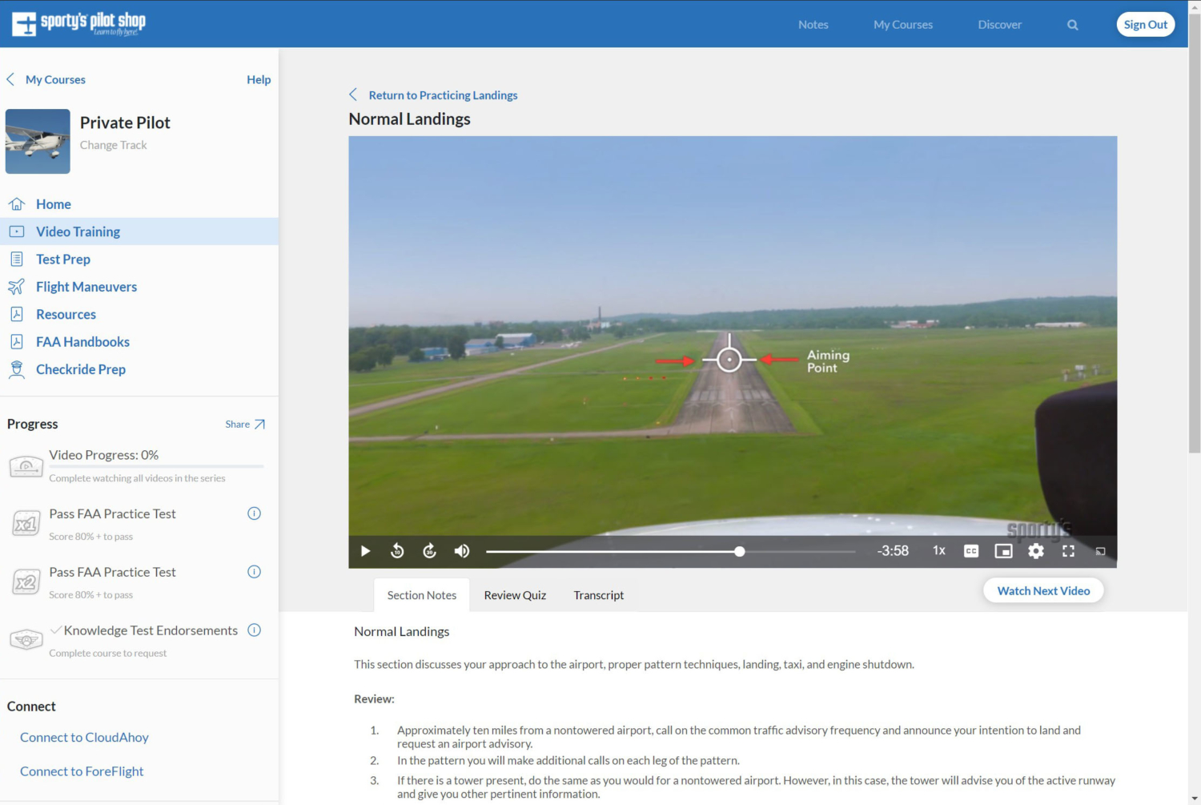The height and width of the screenshot is (805, 1201).
Task: Expand the Pass FAA Practice Test info tooltip
Action: [254, 513]
